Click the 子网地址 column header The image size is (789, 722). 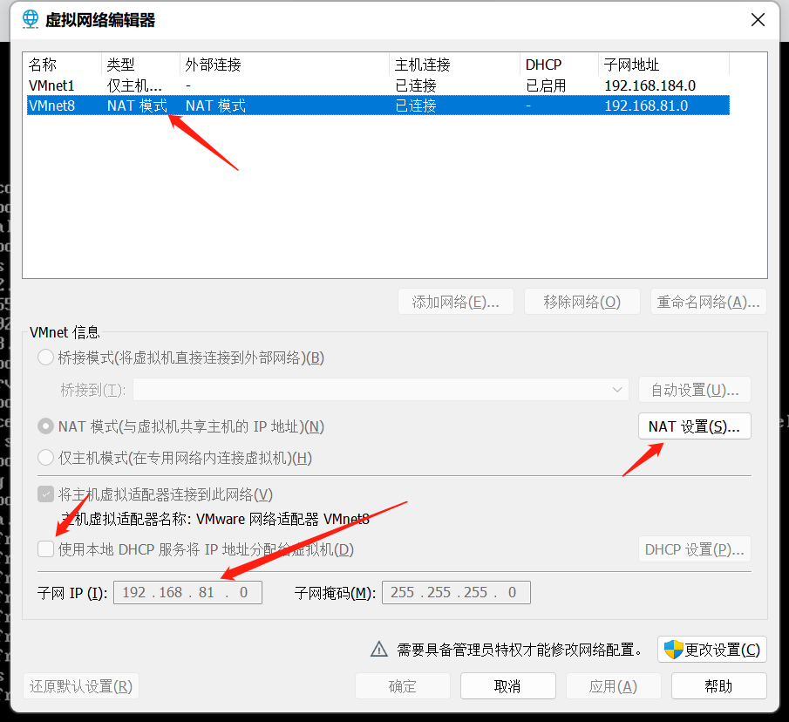pyautogui.click(x=663, y=65)
